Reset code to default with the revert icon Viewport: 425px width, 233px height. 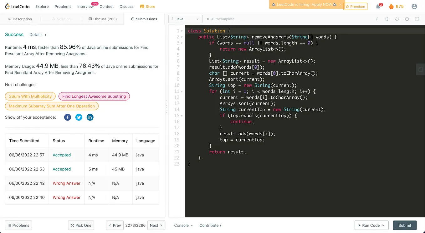click(x=397, y=19)
